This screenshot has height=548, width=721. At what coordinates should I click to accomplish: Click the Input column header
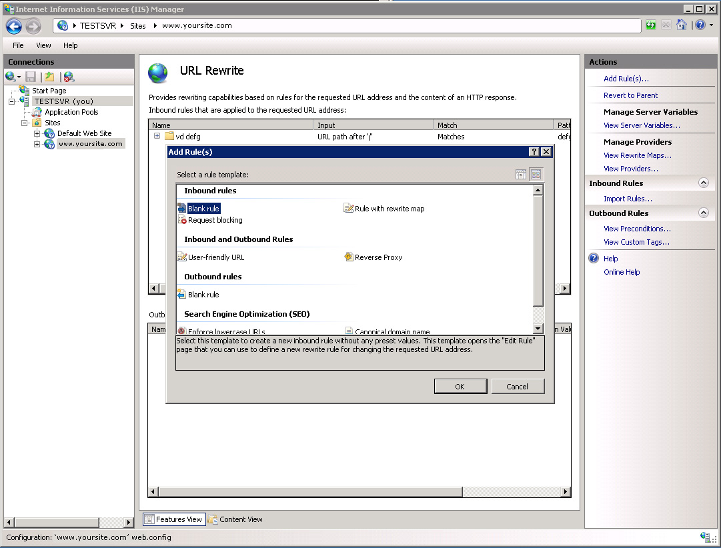click(374, 125)
